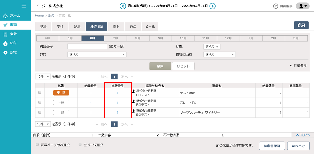Select the 7月 month tab
The height and width of the screenshot is (154, 314).
tap(115, 38)
